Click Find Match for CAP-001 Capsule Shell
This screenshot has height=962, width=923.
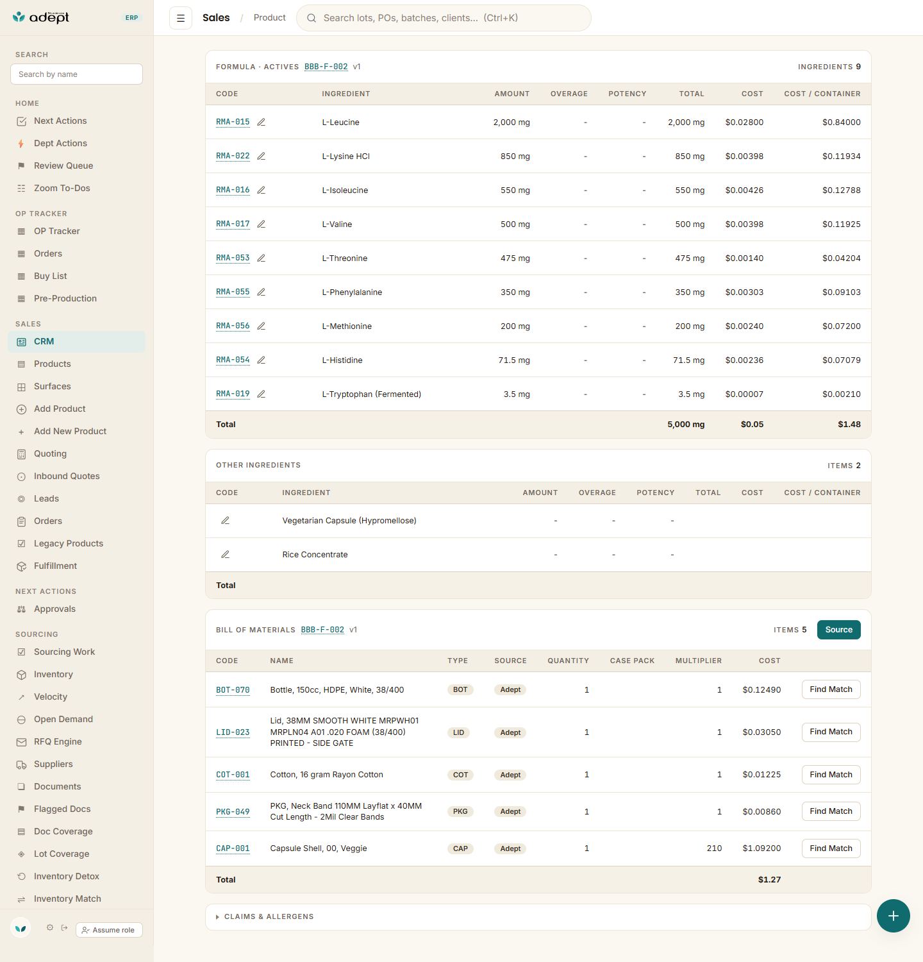831,848
